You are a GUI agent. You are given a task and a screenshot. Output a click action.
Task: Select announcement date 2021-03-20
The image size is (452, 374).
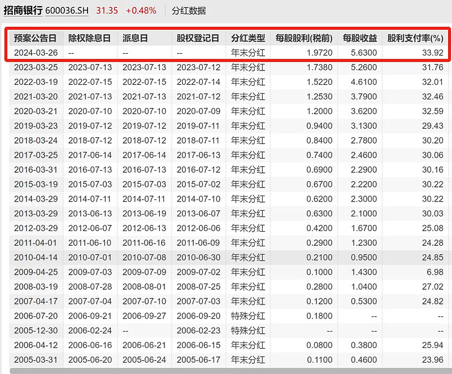[36, 97]
